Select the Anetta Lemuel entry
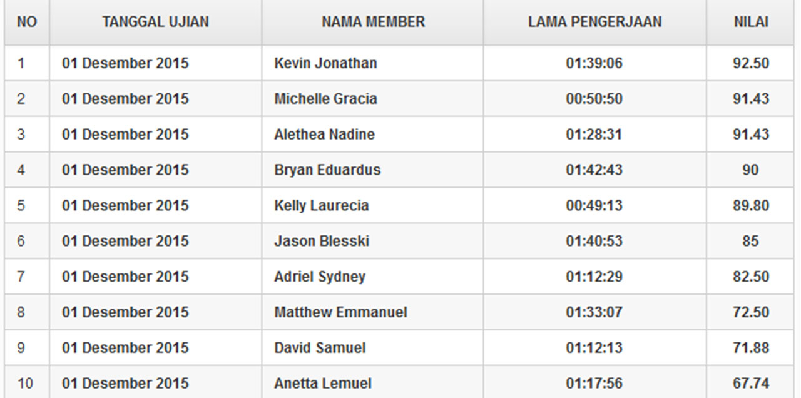This screenshot has height=398, width=801. coord(323,384)
